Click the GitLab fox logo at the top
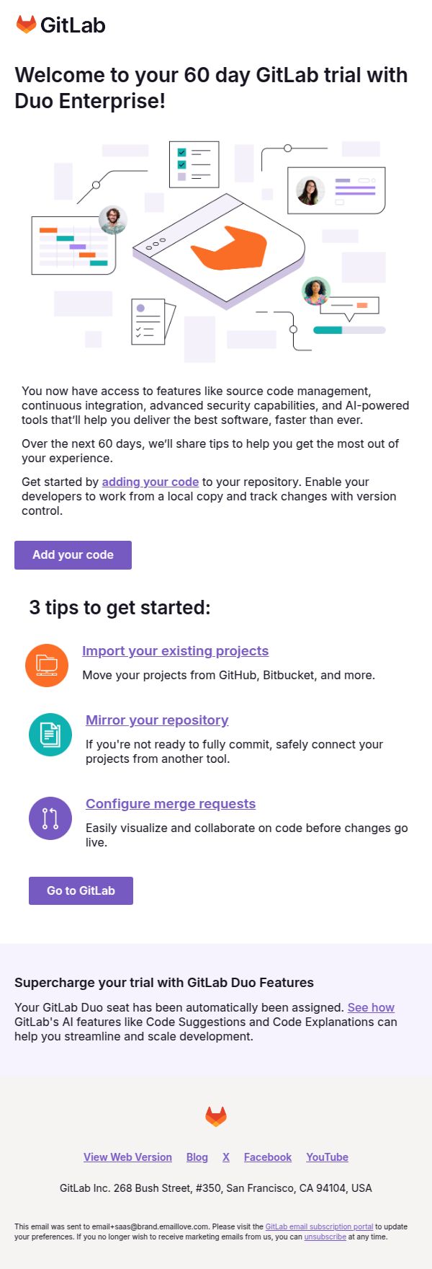This screenshot has width=432, height=1269. pyautogui.click(x=26, y=24)
